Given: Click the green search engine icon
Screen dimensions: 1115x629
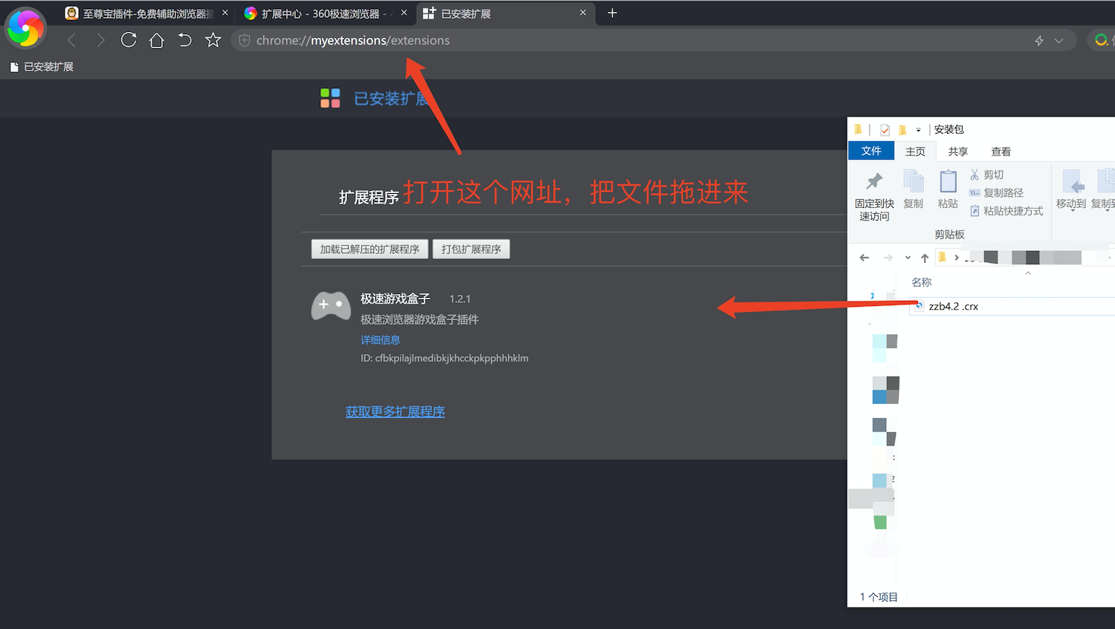Looking at the screenshot, I should 1102,40.
